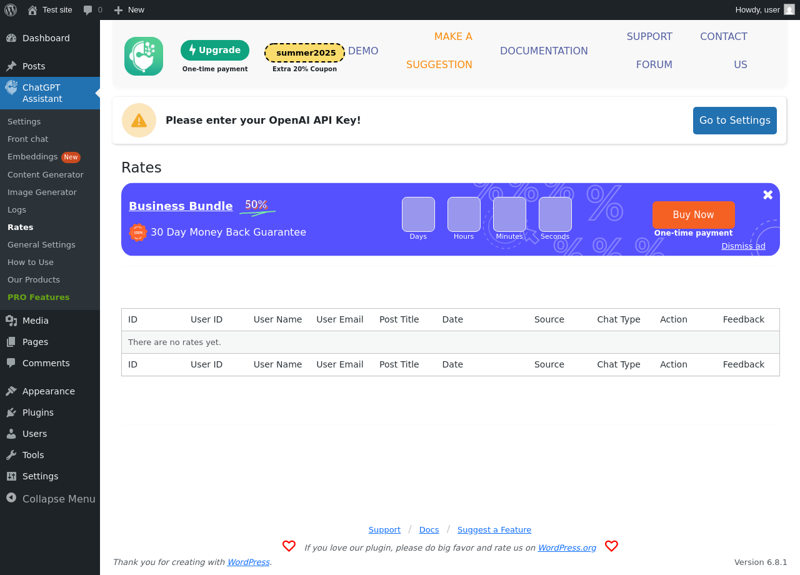Open the CONTACT US link
Screen dimensions: 800x575
[x=724, y=51]
